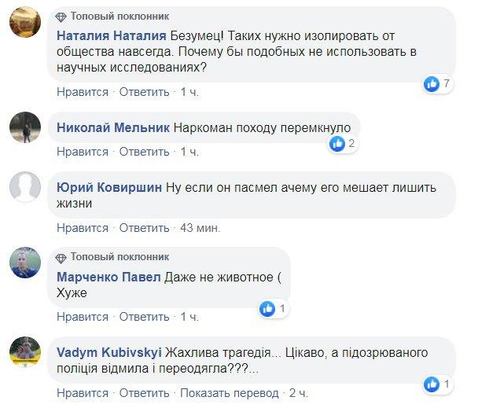The width and height of the screenshot is (489, 408).
Task: Click the like reaction icon on Николай Мельник's comment
Action: pyautogui.click(x=337, y=143)
